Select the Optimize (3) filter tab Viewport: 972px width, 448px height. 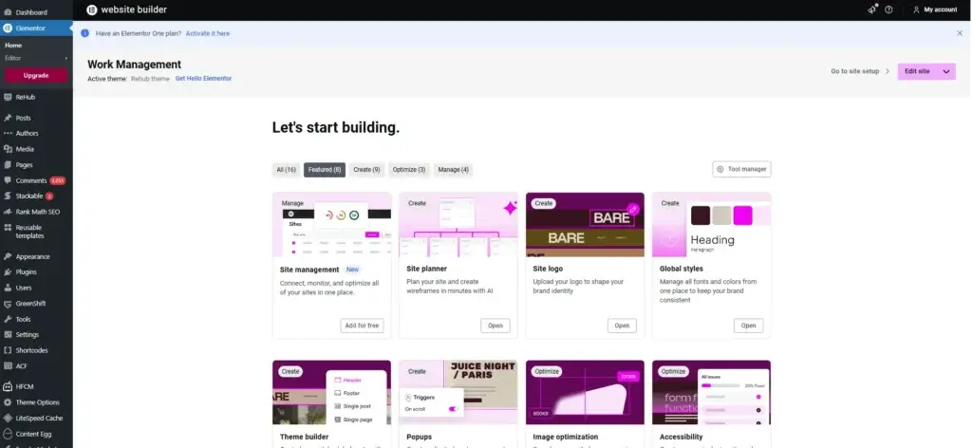coord(409,170)
